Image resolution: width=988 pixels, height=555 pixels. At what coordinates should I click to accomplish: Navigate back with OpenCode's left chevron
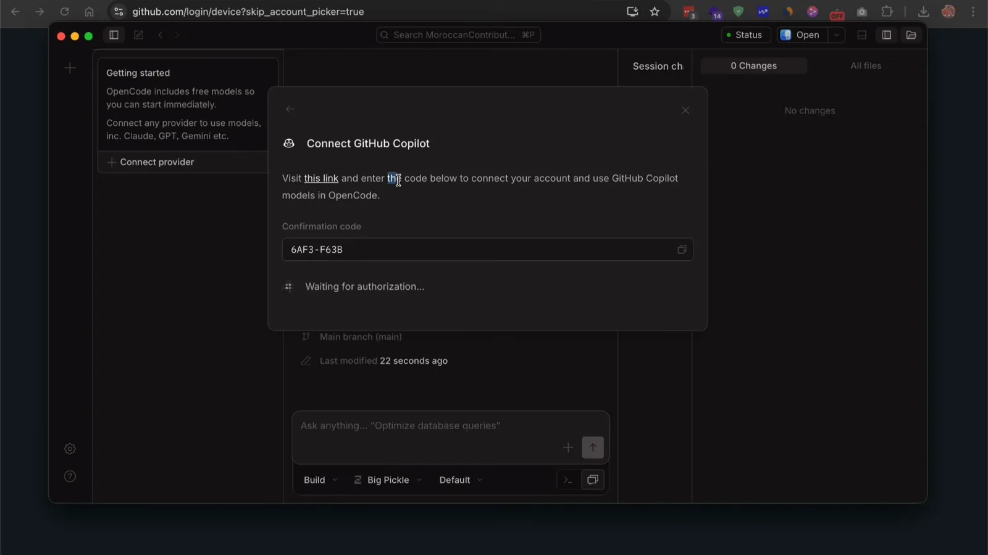point(161,35)
